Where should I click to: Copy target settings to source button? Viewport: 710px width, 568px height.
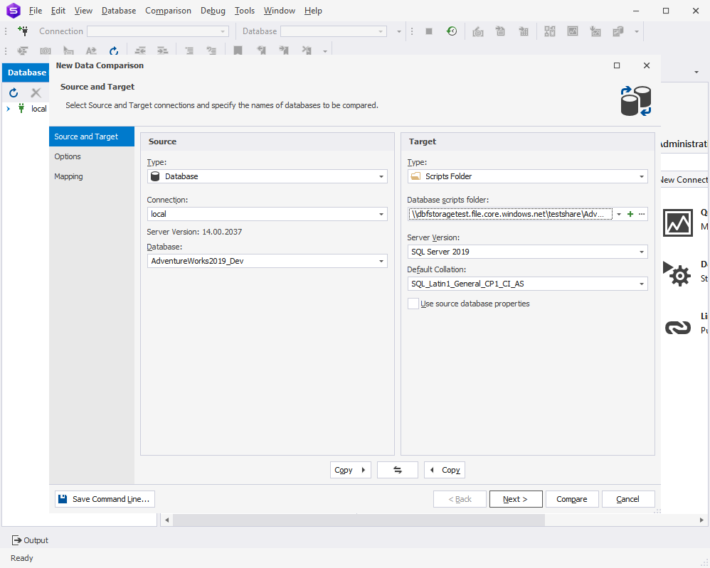[444, 470]
